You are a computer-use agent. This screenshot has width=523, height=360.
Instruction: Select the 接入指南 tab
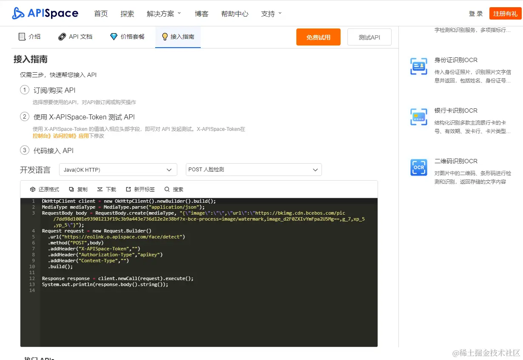pos(178,37)
